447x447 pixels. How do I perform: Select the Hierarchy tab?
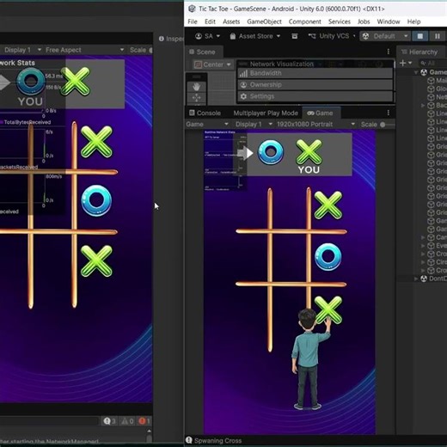(419, 52)
